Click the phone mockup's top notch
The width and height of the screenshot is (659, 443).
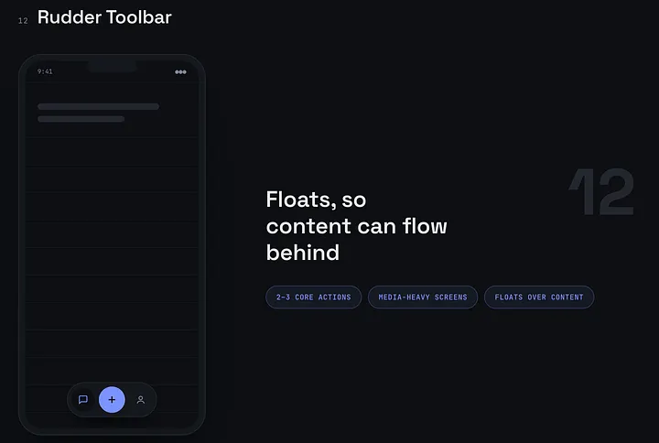tap(113, 67)
